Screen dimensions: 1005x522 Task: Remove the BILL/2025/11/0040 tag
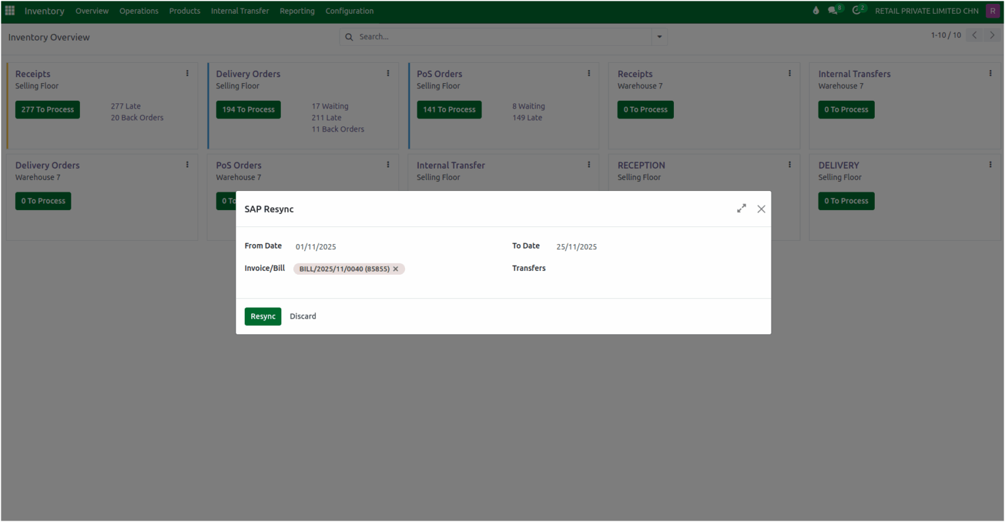point(395,269)
